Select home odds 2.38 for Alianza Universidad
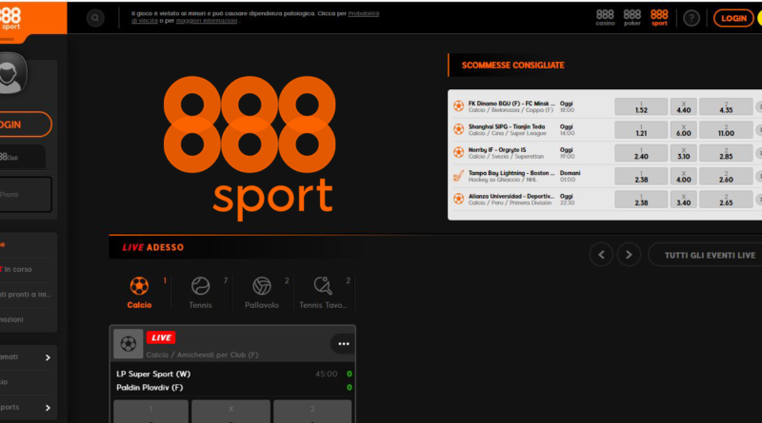 tap(641, 200)
